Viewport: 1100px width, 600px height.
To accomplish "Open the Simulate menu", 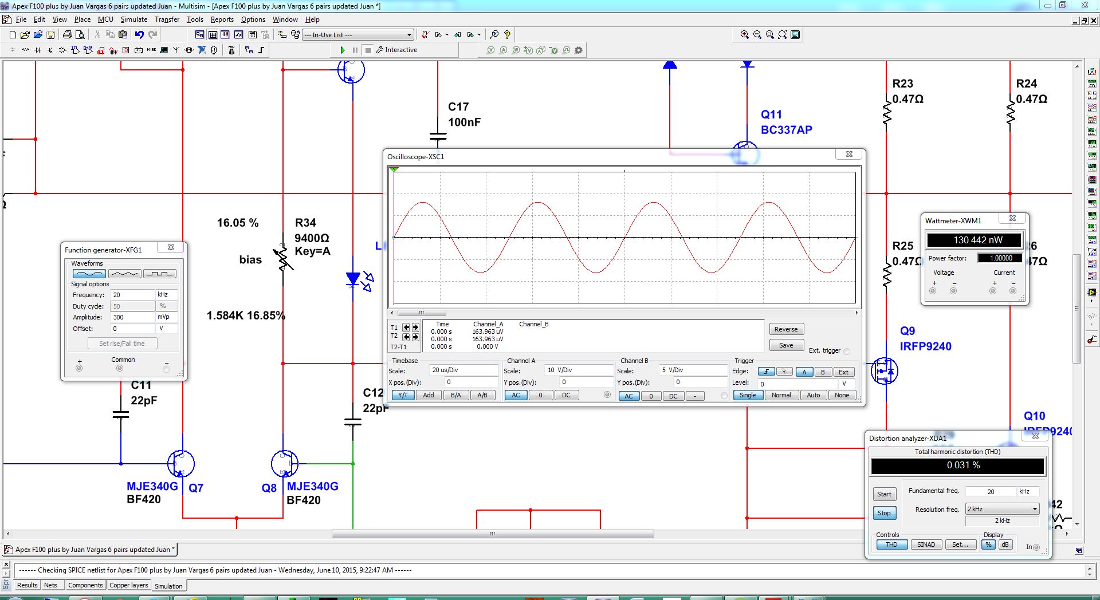I will pyautogui.click(x=133, y=19).
